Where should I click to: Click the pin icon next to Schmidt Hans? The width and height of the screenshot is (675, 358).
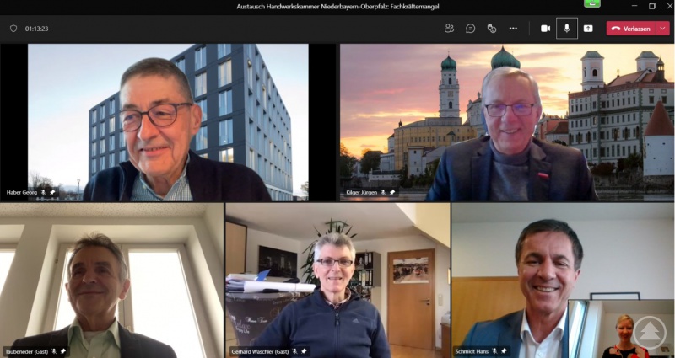pos(504,351)
